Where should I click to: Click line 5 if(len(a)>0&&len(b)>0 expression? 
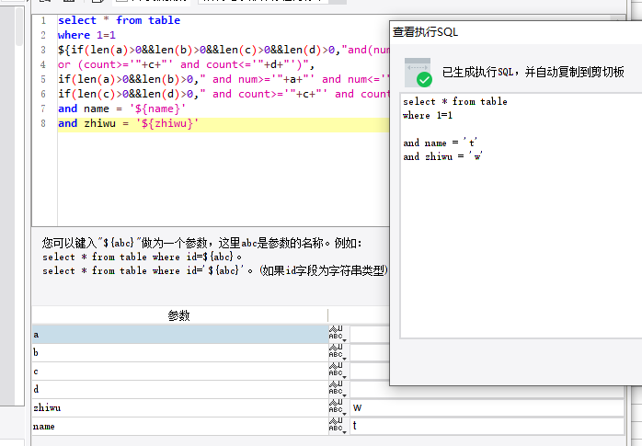pos(224,79)
